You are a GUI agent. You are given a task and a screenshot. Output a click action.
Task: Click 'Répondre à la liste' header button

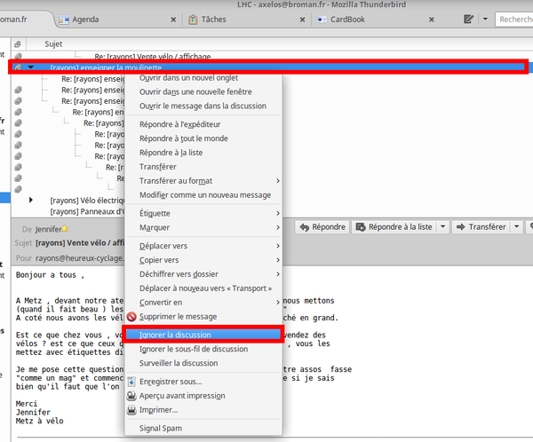(x=394, y=227)
